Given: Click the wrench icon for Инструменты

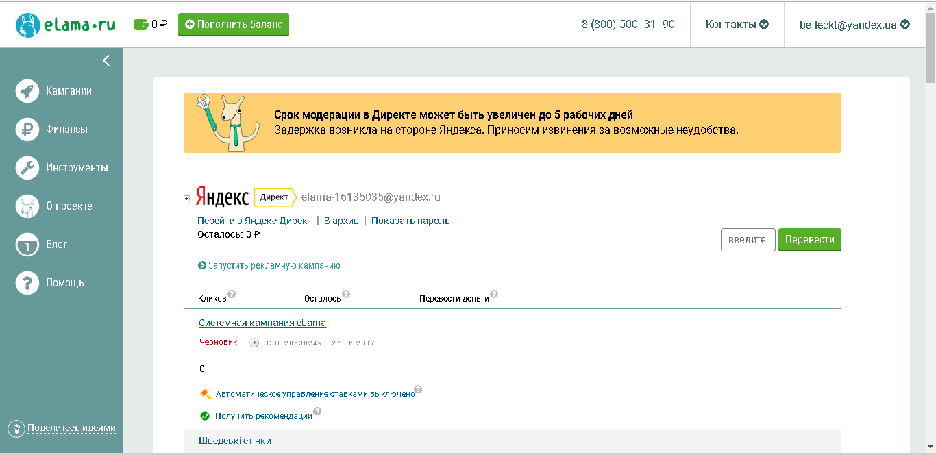Looking at the screenshot, I should tap(27, 168).
